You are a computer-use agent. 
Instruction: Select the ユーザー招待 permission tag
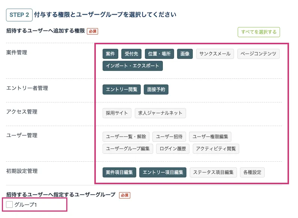pyautogui.click(x=169, y=137)
